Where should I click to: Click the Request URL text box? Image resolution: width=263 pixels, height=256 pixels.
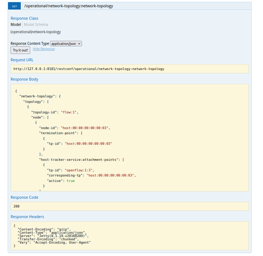[x=129, y=69]
